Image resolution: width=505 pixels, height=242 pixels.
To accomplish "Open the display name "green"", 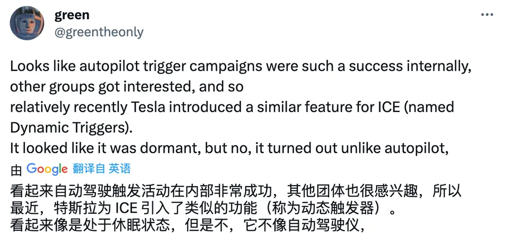I will click(72, 15).
